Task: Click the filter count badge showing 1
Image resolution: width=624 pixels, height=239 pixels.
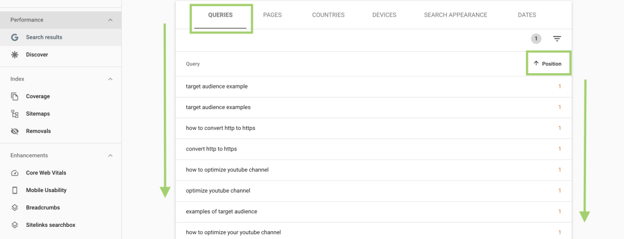Action: pos(536,38)
